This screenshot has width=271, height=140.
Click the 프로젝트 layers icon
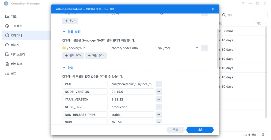pos(7,26)
